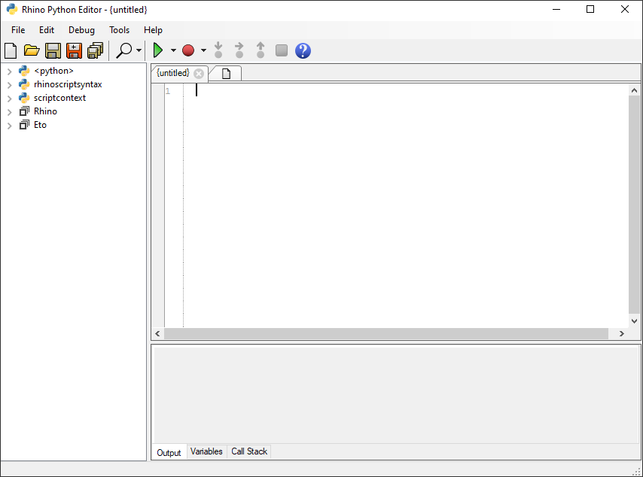Open the Tools menu
The image size is (643, 477).
[x=119, y=30]
